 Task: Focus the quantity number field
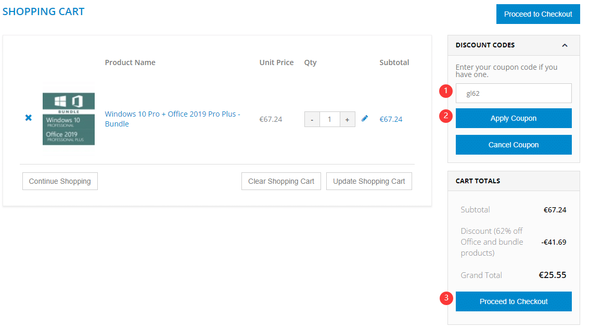329,119
